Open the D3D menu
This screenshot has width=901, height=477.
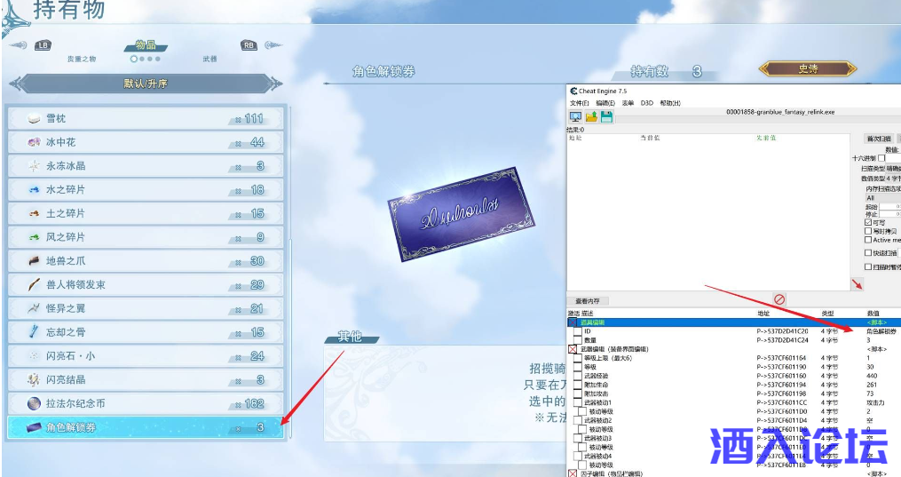pos(646,103)
